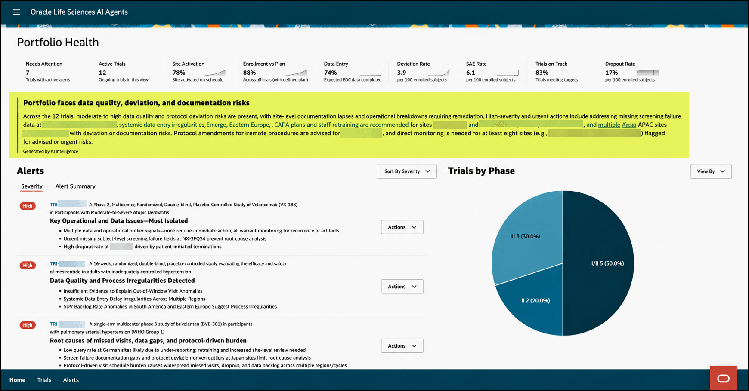
Task: Click High severity badge for hypertension mesirentide trial
Action: (x=28, y=265)
